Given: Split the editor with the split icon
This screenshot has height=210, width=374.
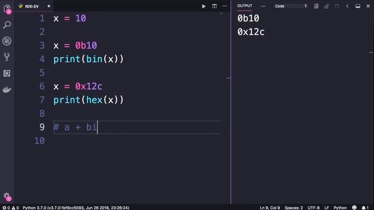Looking at the screenshot, I should coord(214,6).
